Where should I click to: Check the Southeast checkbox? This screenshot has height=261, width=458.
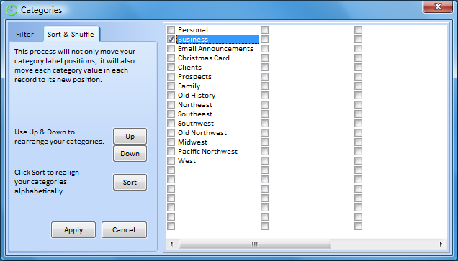click(x=171, y=114)
